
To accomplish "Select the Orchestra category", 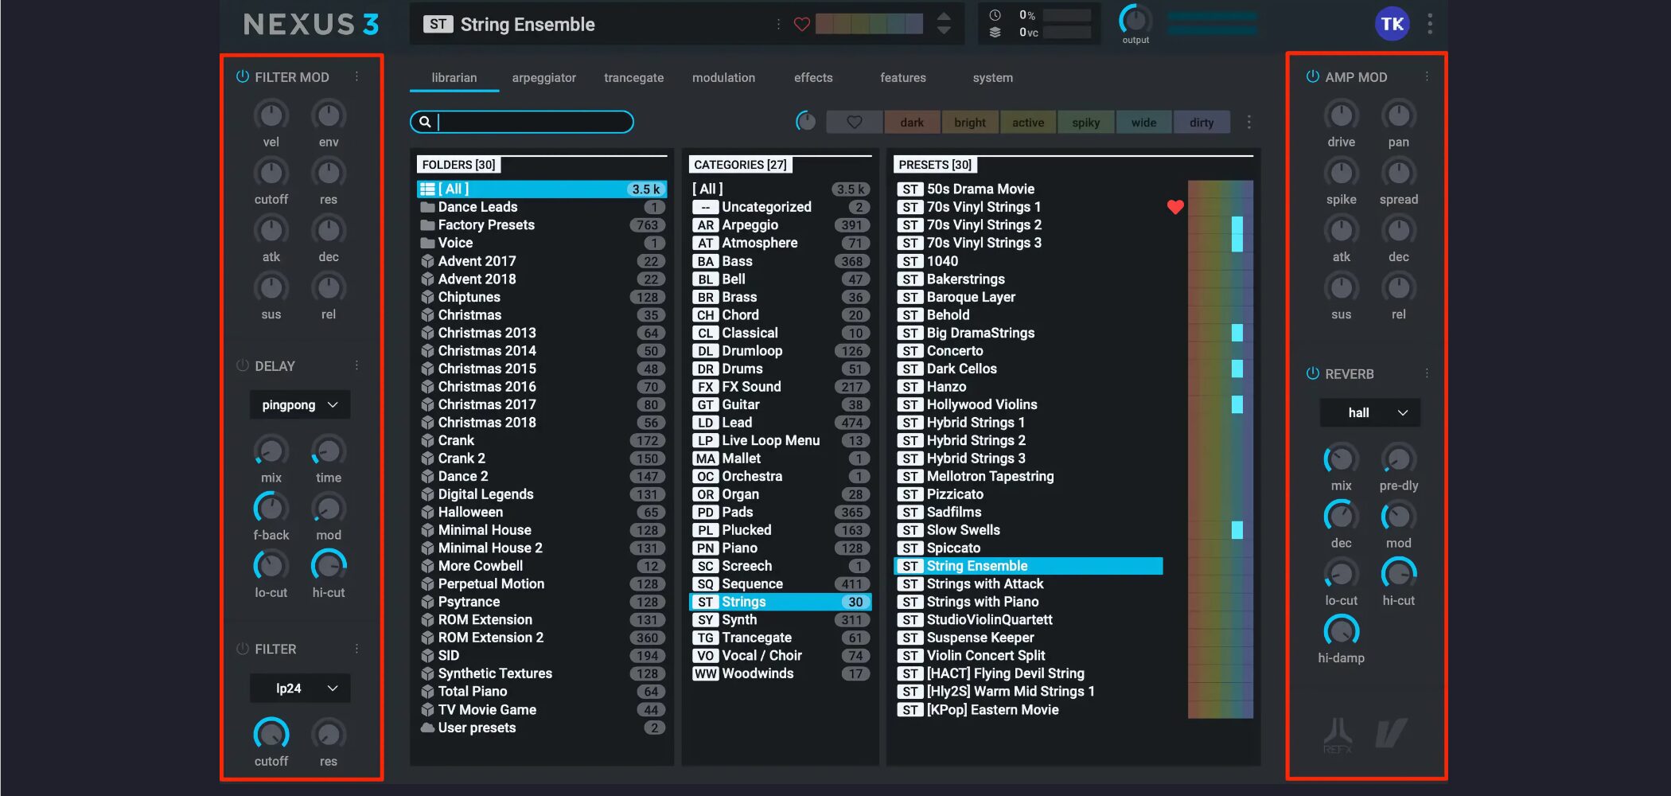I will [x=780, y=476].
